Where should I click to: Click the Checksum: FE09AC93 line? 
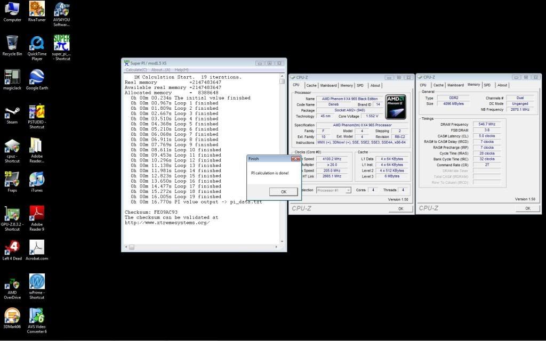click(151, 212)
